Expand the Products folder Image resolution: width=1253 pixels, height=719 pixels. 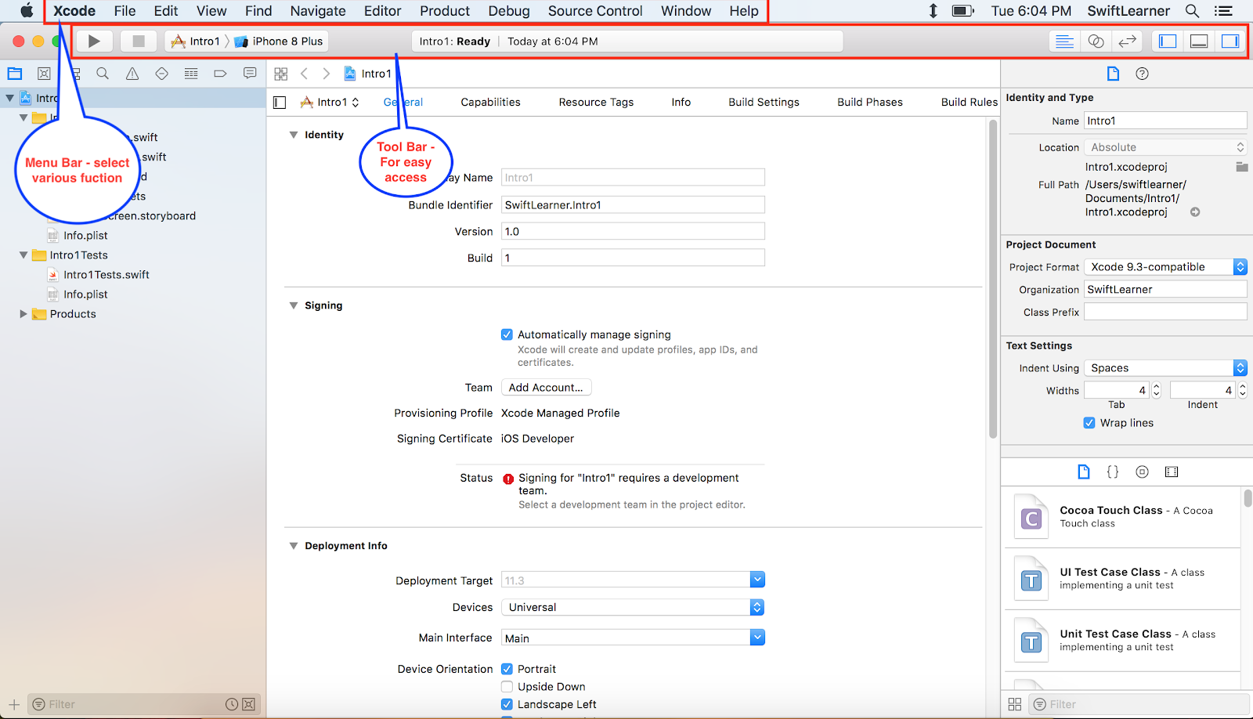pos(23,314)
